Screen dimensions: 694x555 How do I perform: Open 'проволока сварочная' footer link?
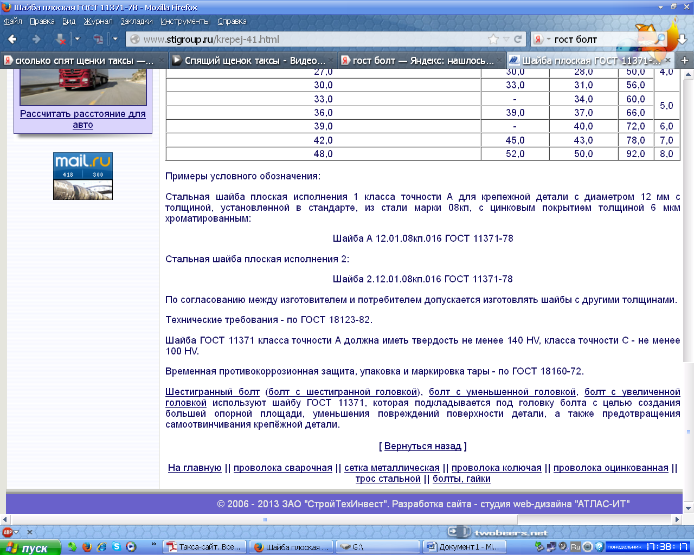(x=283, y=468)
